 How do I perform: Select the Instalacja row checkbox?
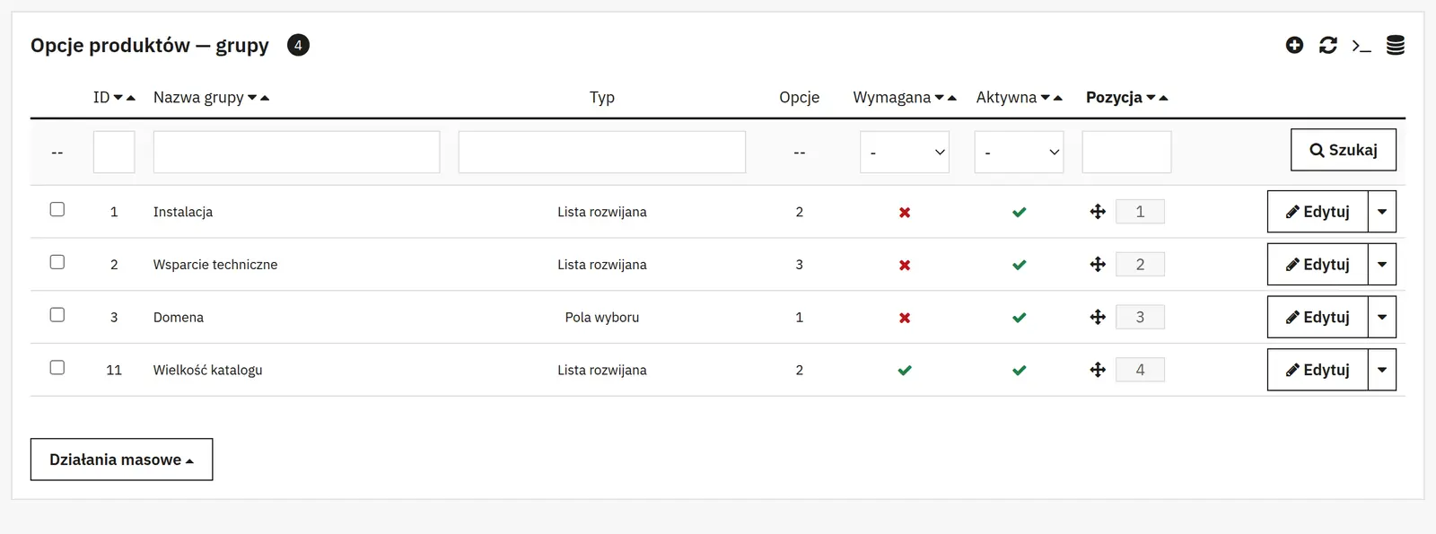(57, 209)
